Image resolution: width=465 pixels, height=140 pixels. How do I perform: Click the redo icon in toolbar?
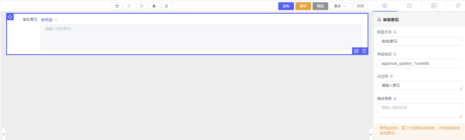129,6
